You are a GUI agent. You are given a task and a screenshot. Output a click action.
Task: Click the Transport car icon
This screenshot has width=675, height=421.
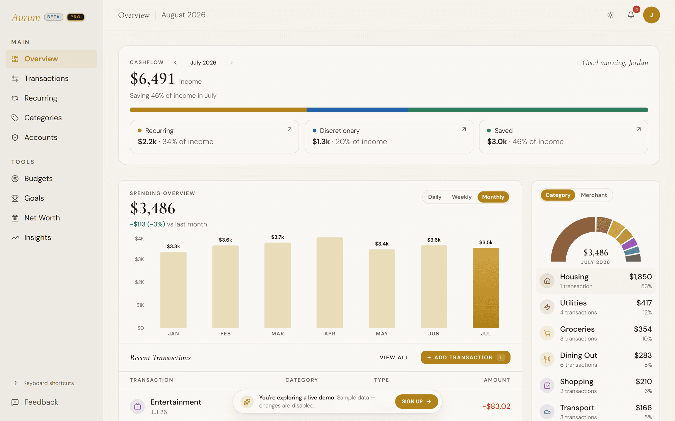tap(547, 412)
